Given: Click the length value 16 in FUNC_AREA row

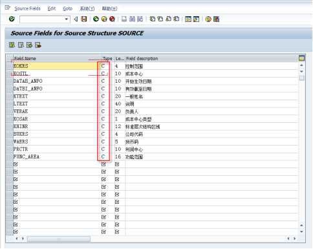Looking at the screenshot, I should [118, 157].
